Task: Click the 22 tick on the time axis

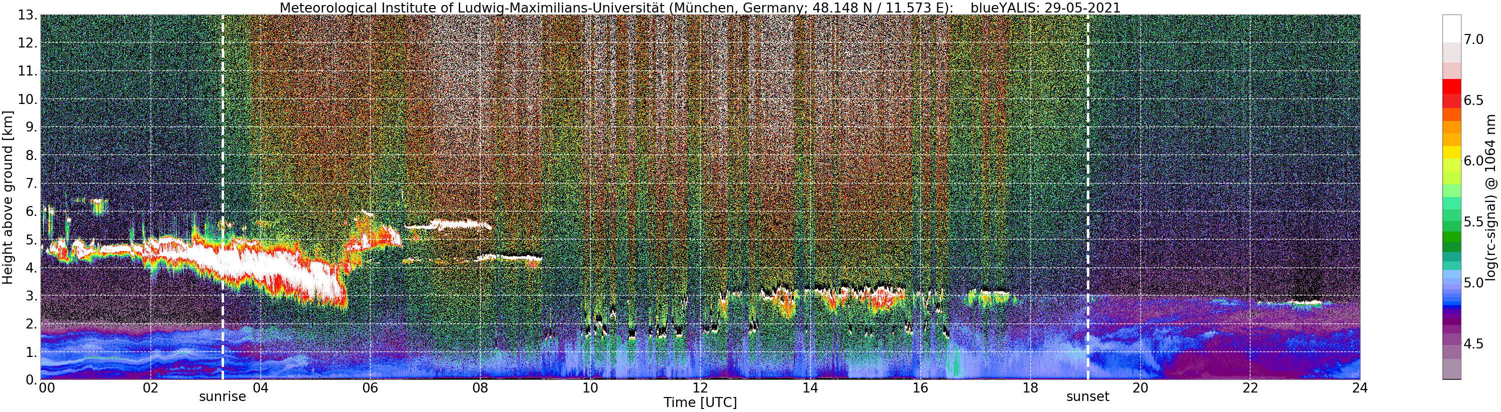Action: point(1250,387)
